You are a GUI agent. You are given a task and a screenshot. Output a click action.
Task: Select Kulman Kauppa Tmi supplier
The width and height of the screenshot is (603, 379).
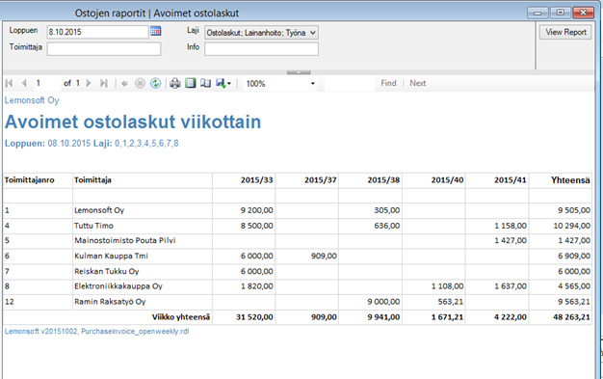pos(111,256)
